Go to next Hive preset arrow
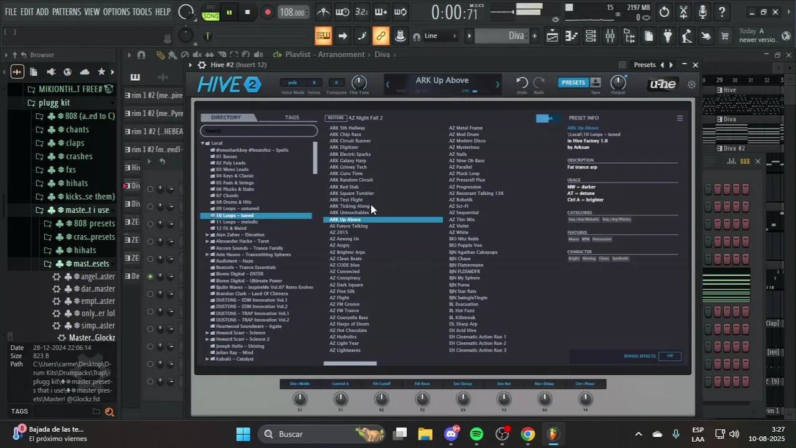This screenshot has width=796, height=448. coord(497,84)
